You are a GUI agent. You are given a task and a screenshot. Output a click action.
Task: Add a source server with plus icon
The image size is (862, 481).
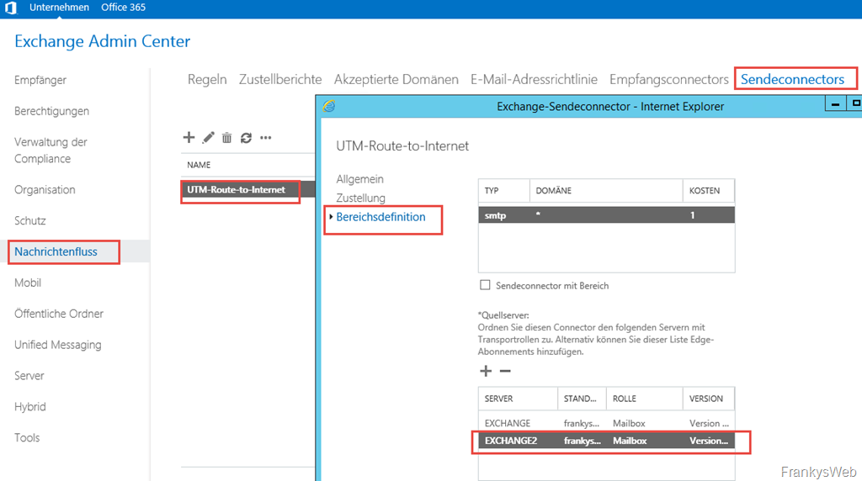[x=486, y=371]
